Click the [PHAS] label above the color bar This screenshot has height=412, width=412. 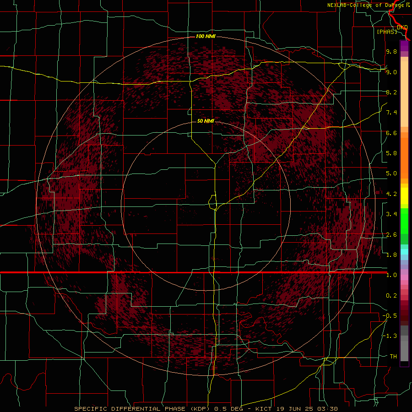pos(387,32)
